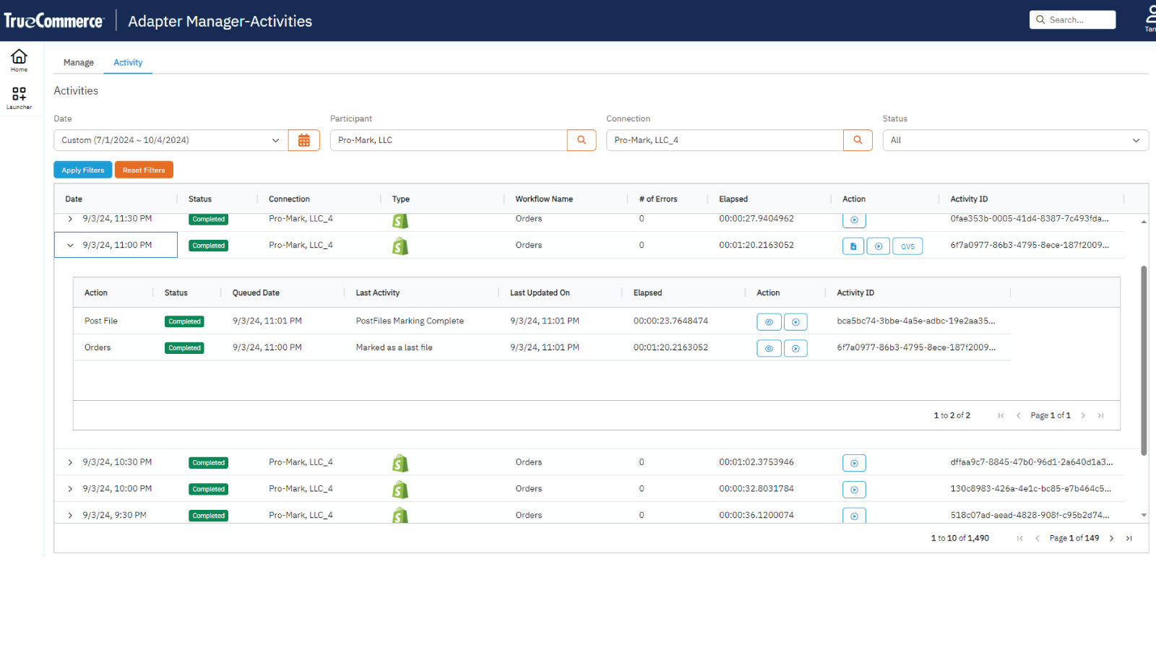View Post File action details eye icon
The height and width of the screenshot is (650, 1156).
(x=769, y=322)
